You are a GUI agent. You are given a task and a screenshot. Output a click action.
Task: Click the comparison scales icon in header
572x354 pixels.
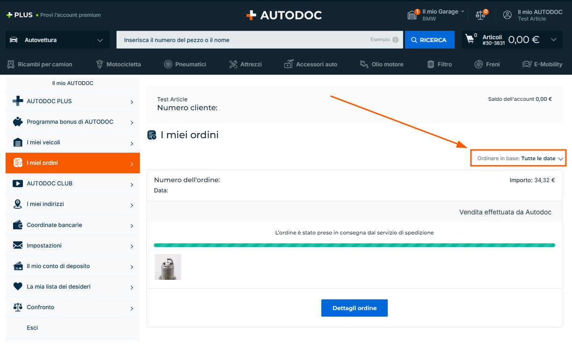480,15
